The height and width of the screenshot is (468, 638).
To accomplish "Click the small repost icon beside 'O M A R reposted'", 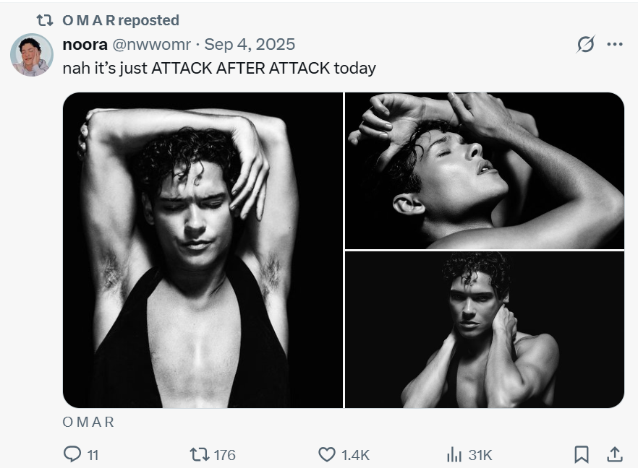I will click(44, 20).
